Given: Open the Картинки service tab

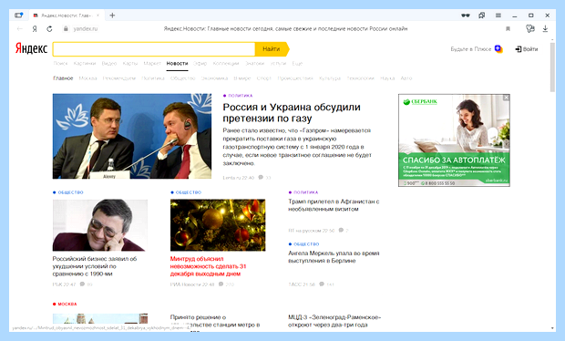Looking at the screenshot, I should click(x=85, y=64).
